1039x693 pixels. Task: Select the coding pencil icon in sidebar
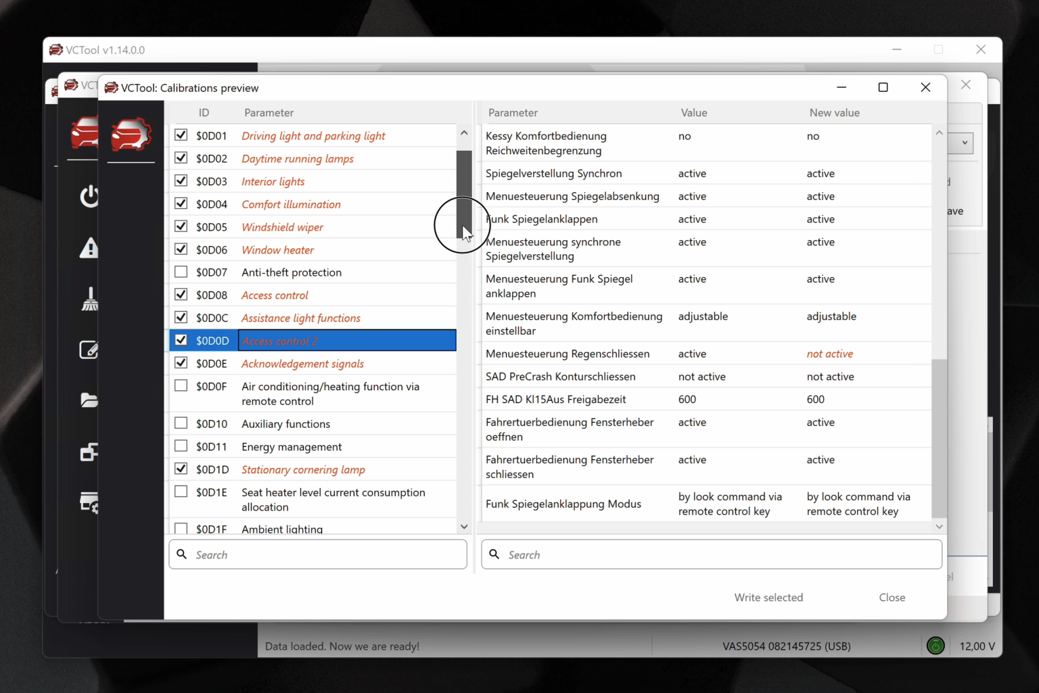click(89, 350)
